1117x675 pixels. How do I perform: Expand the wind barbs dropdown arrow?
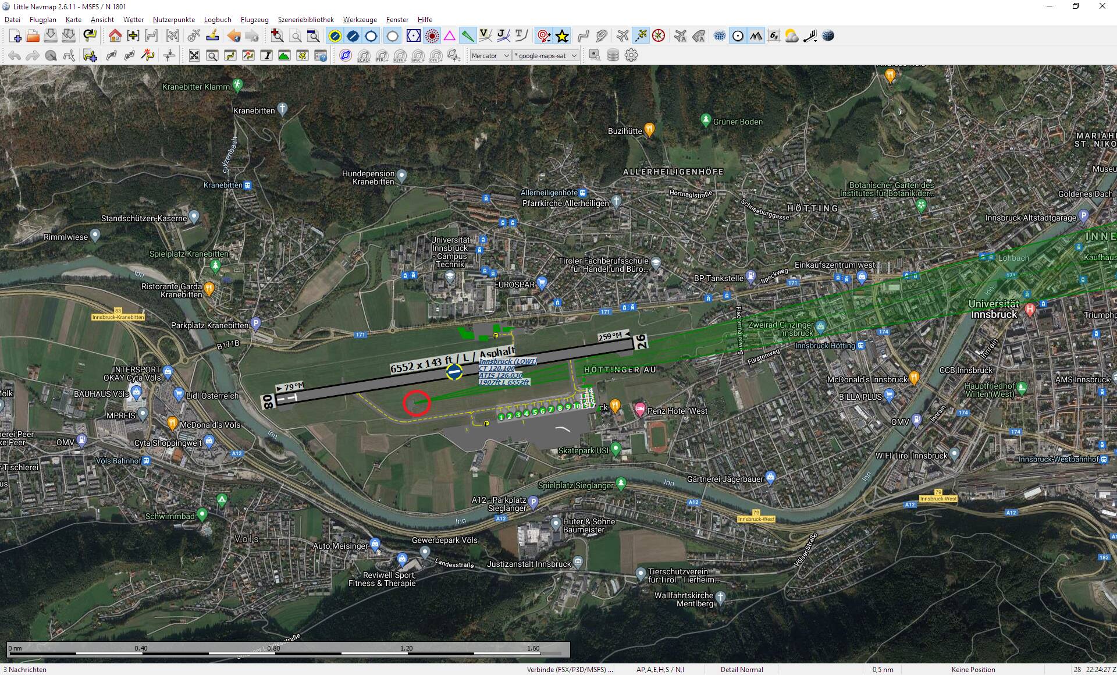(x=816, y=41)
